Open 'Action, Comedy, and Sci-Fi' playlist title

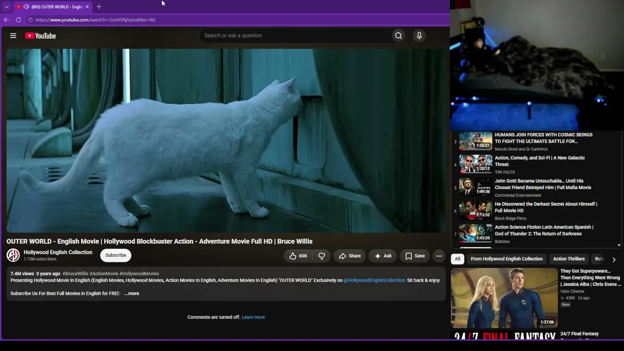coord(540,161)
